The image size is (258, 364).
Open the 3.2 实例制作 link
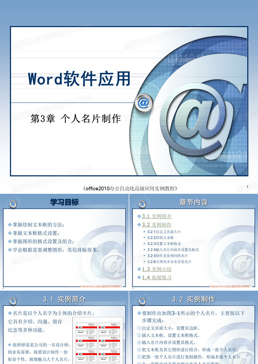[157, 225]
